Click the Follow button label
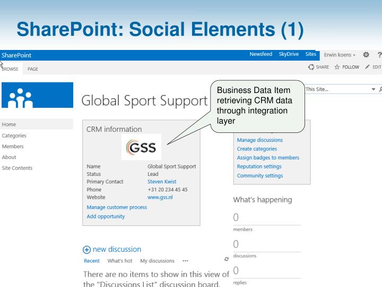This screenshot has width=382, height=287. (x=351, y=67)
